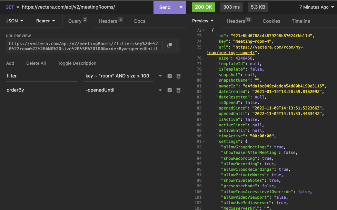The width and height of the screenshot is (337, 210).
Task: Click the openedSince timestamp value
Action: coord(287,108)
